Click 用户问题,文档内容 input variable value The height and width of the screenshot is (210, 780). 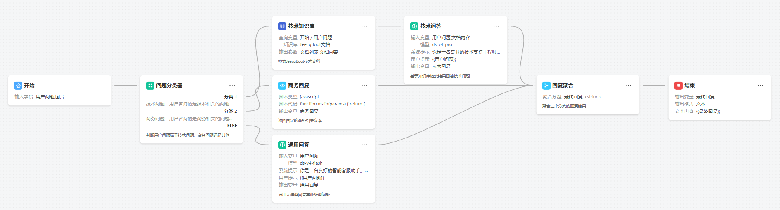pyautogui.click(x=451, y=37)
